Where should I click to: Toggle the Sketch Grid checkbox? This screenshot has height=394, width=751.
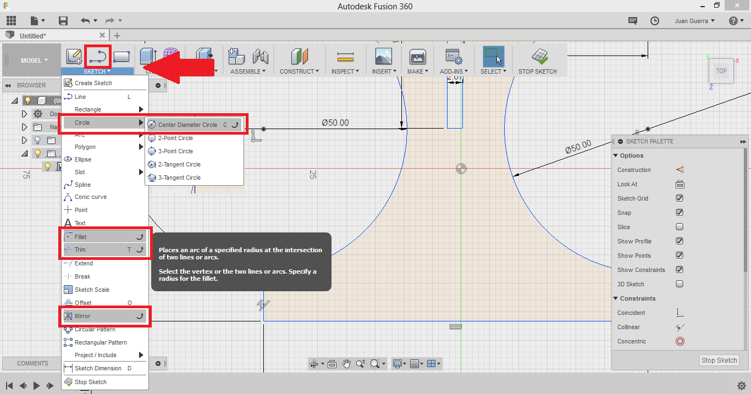pyautogui.click(x=680, y=198)
